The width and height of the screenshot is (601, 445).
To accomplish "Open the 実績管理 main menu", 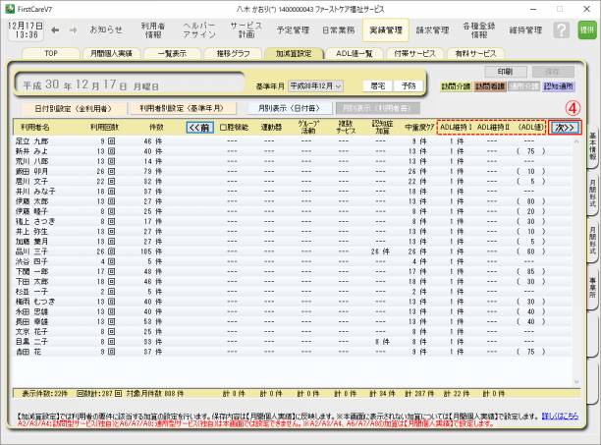I will (x=387, y=29).
